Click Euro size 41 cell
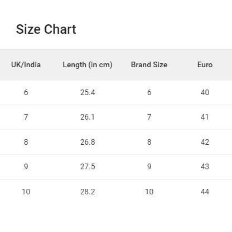Viewport: 232px width, 232px height. pos(205,117)
